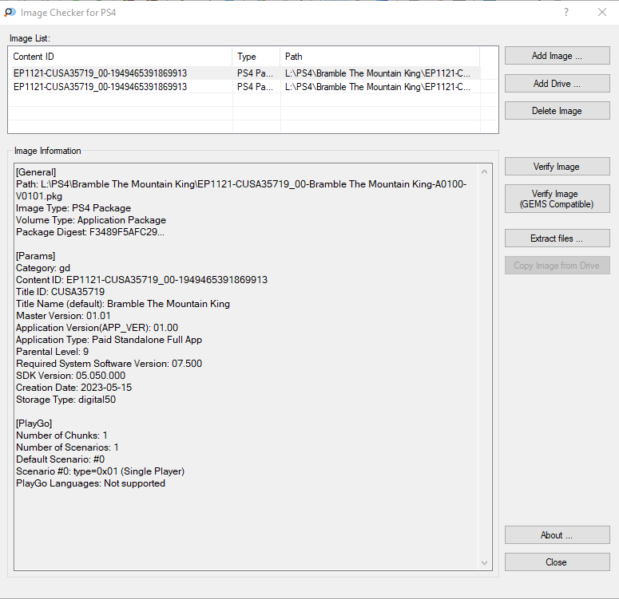Click the scroll up arrow in Image Information

484,171
